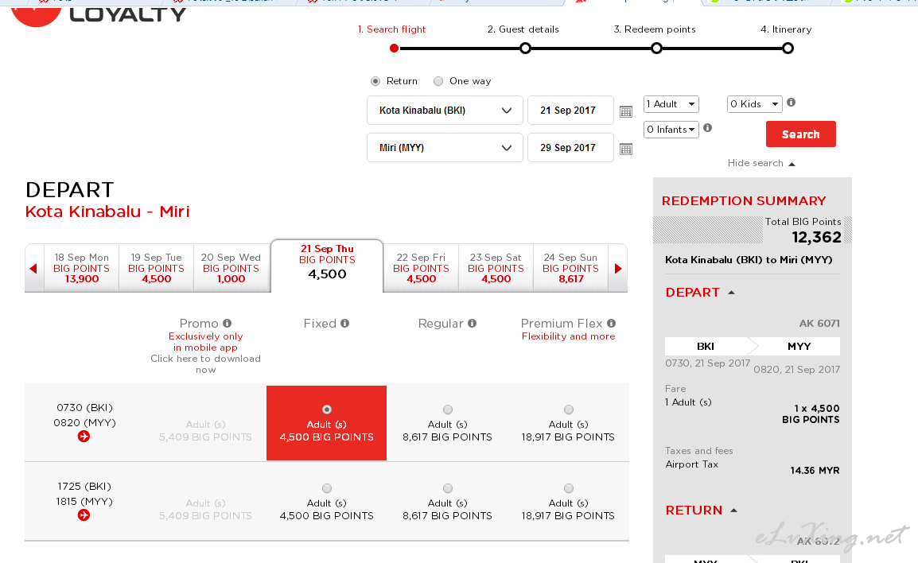The image size is (918, 563).
Task: Click the Flexibility and more text
Action: coord(569,336)
